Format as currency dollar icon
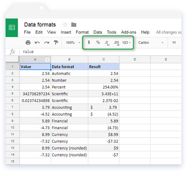The width and height of the screenshot is (187, 172). click(x=89, y=42)
